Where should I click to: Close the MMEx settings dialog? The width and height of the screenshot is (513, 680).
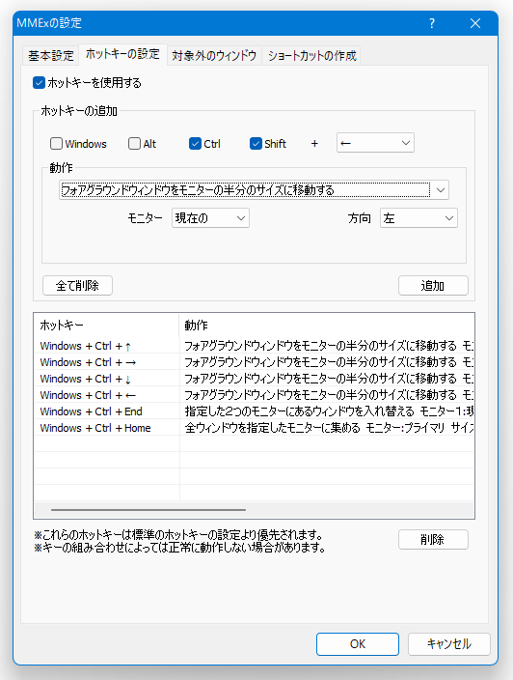point(475,23)
